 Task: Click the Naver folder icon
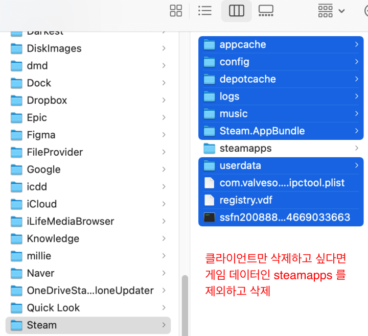[16, 273]
